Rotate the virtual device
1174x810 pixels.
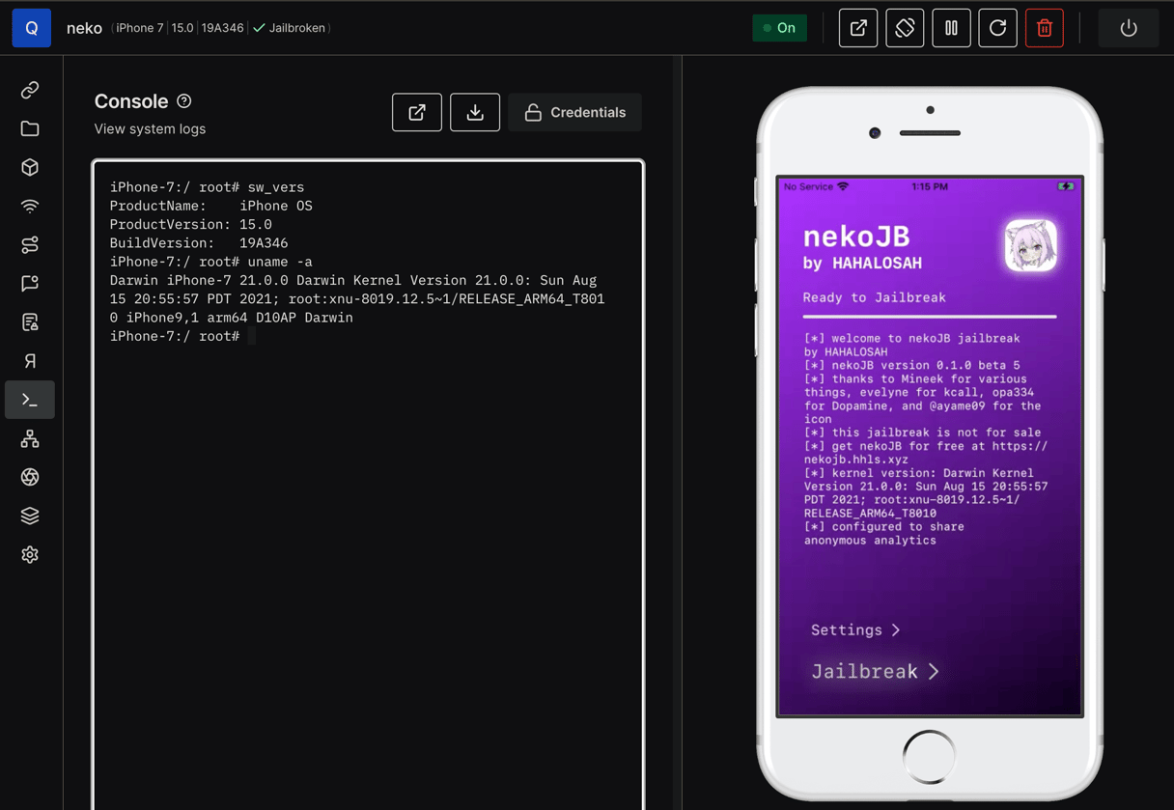904,28
